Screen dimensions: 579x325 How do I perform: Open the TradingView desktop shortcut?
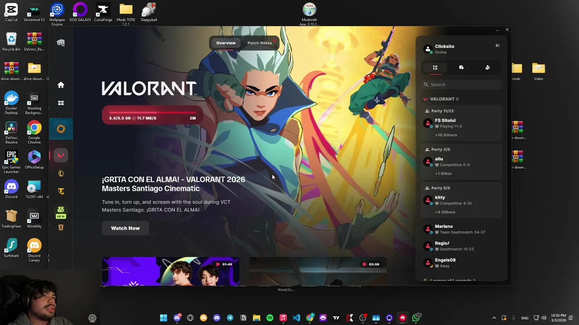11,219
